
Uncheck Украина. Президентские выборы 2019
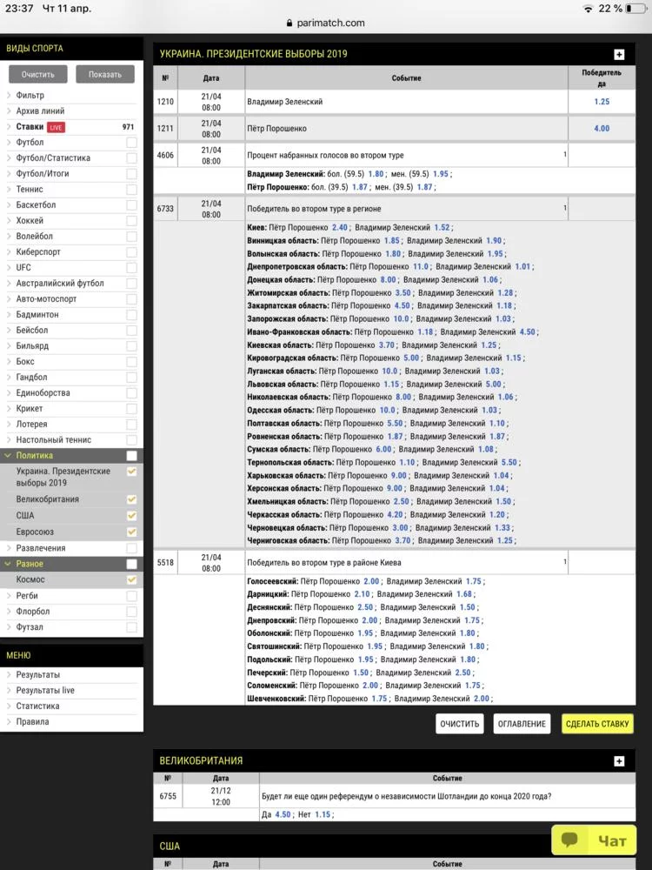point(131,472)
